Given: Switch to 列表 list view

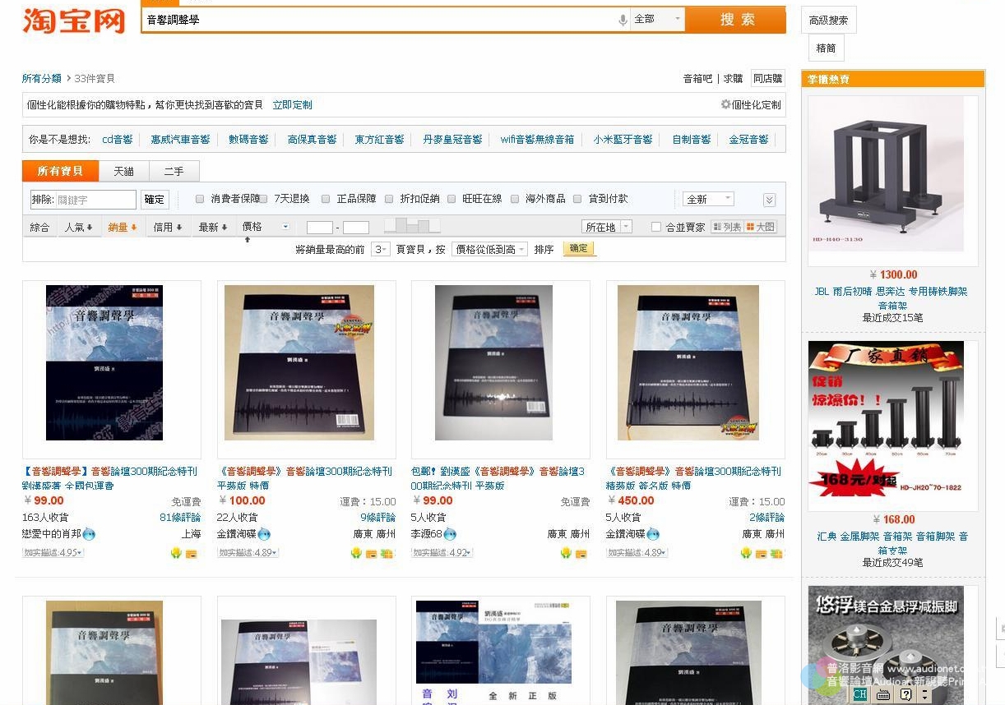Looking at the screenshot, I should pyautogui.click(x=727, y=227).
